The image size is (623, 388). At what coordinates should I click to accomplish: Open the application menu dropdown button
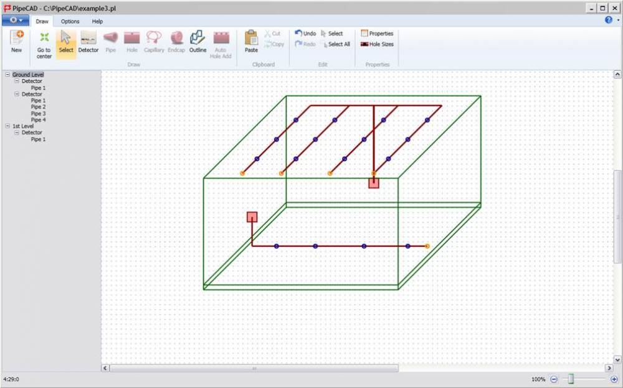point(15,21)
